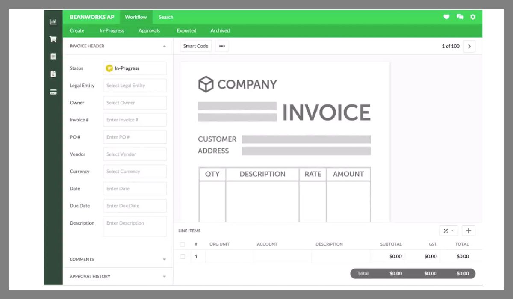This screenshot has width=513, height=299.
Task: Click the SUBTOTAL column header
Action: tap(391, 244)
